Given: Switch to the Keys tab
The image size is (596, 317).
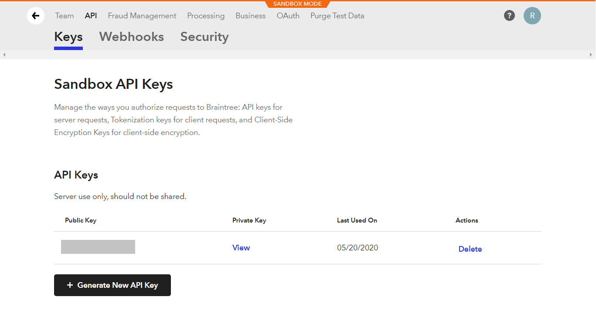Looking at the screenshot, I should (68, 37).
